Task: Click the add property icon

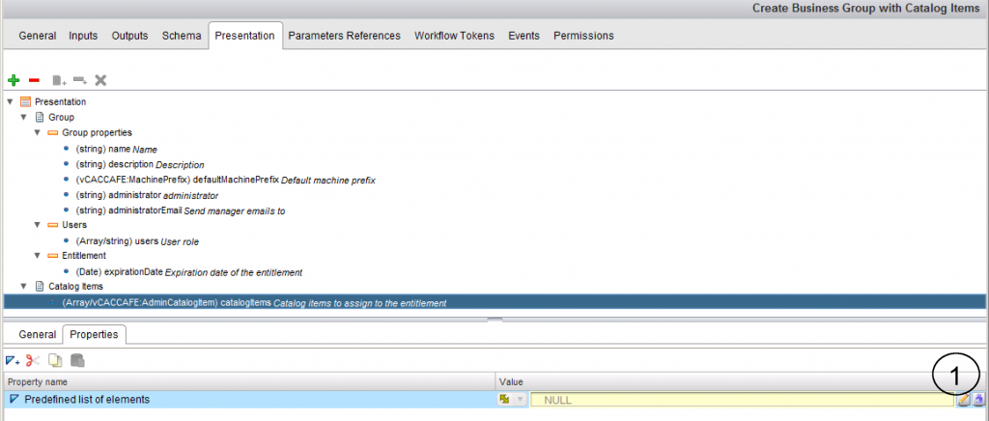Action: pos(13,361)
